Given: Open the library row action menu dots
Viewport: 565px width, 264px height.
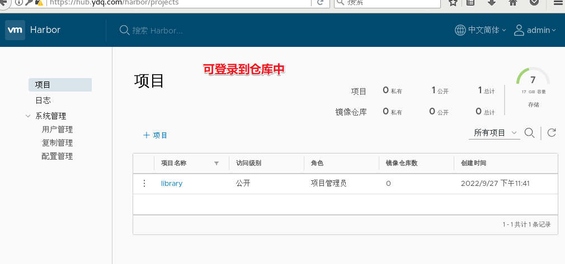Looking at the screenshot, I should coord(144,184).
